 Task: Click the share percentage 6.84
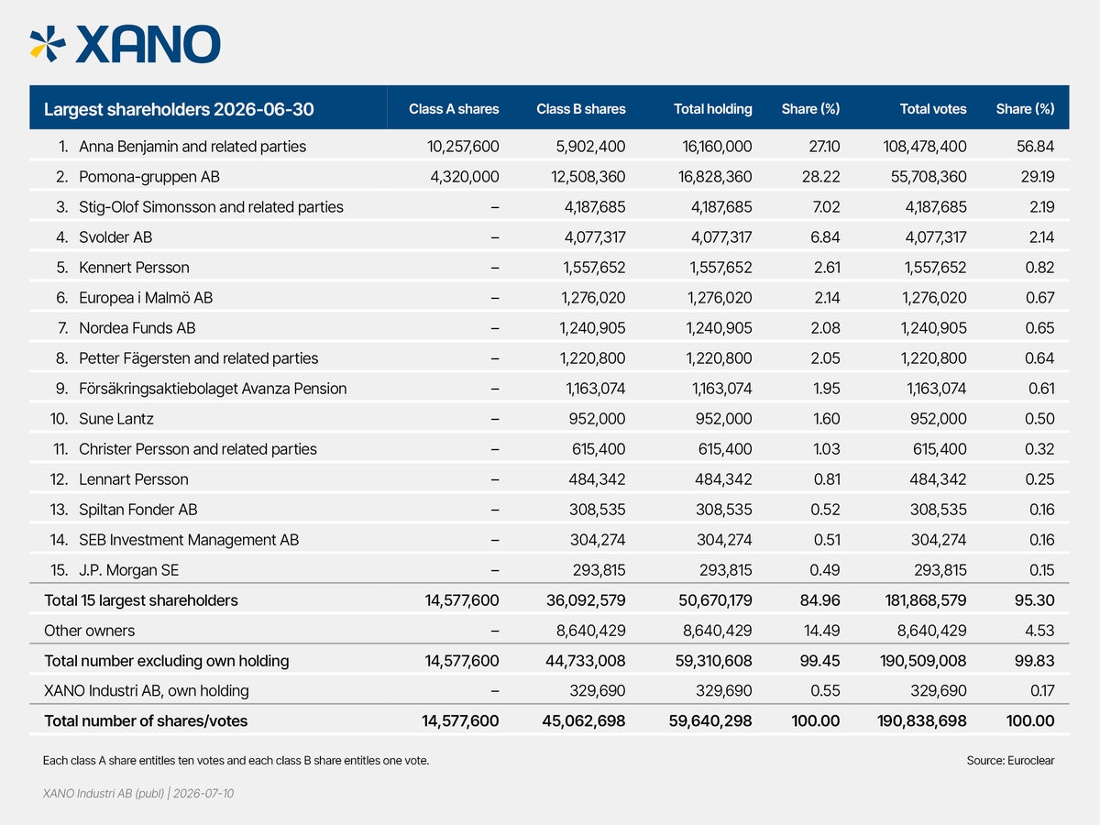825,237
